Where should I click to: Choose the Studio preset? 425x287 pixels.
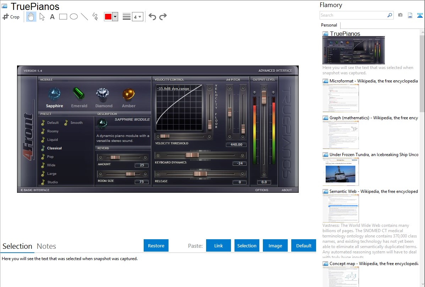(52, 182)
